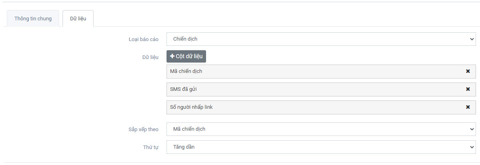Click the Loại báo cáo field label
Image resolution: width=480 pixels, height=165 pixels.
143,39
